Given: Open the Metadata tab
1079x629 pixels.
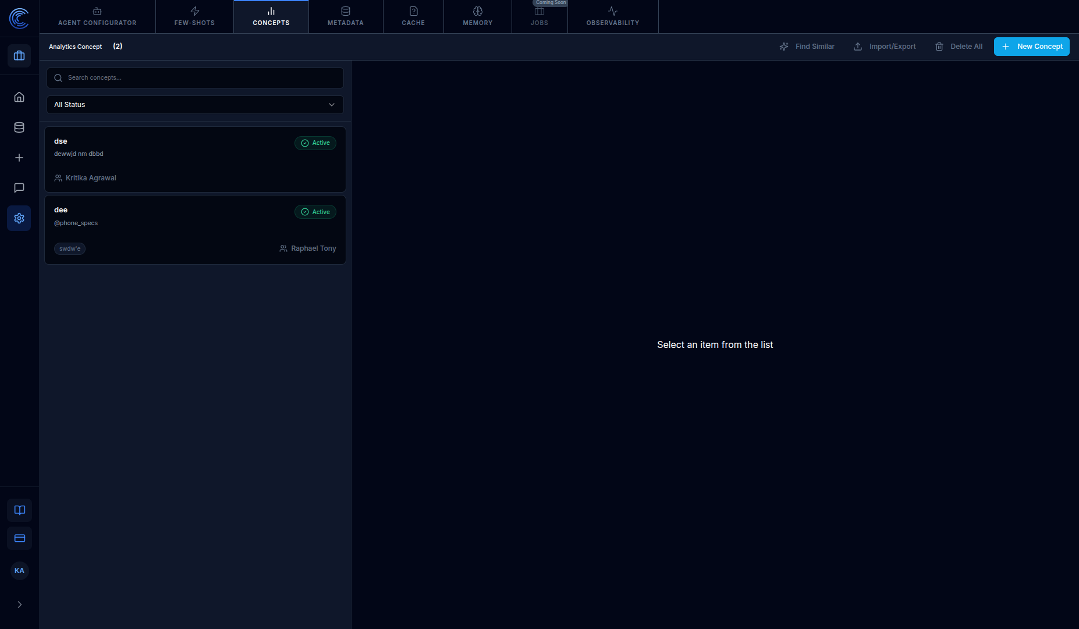Looking at the screenshot, I should (346, 17).
